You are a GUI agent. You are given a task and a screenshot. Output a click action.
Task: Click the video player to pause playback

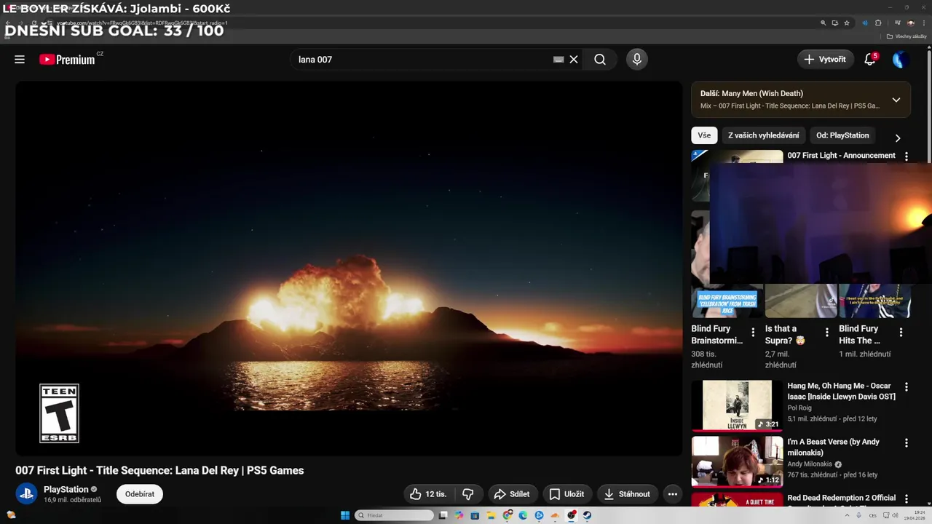349,268
